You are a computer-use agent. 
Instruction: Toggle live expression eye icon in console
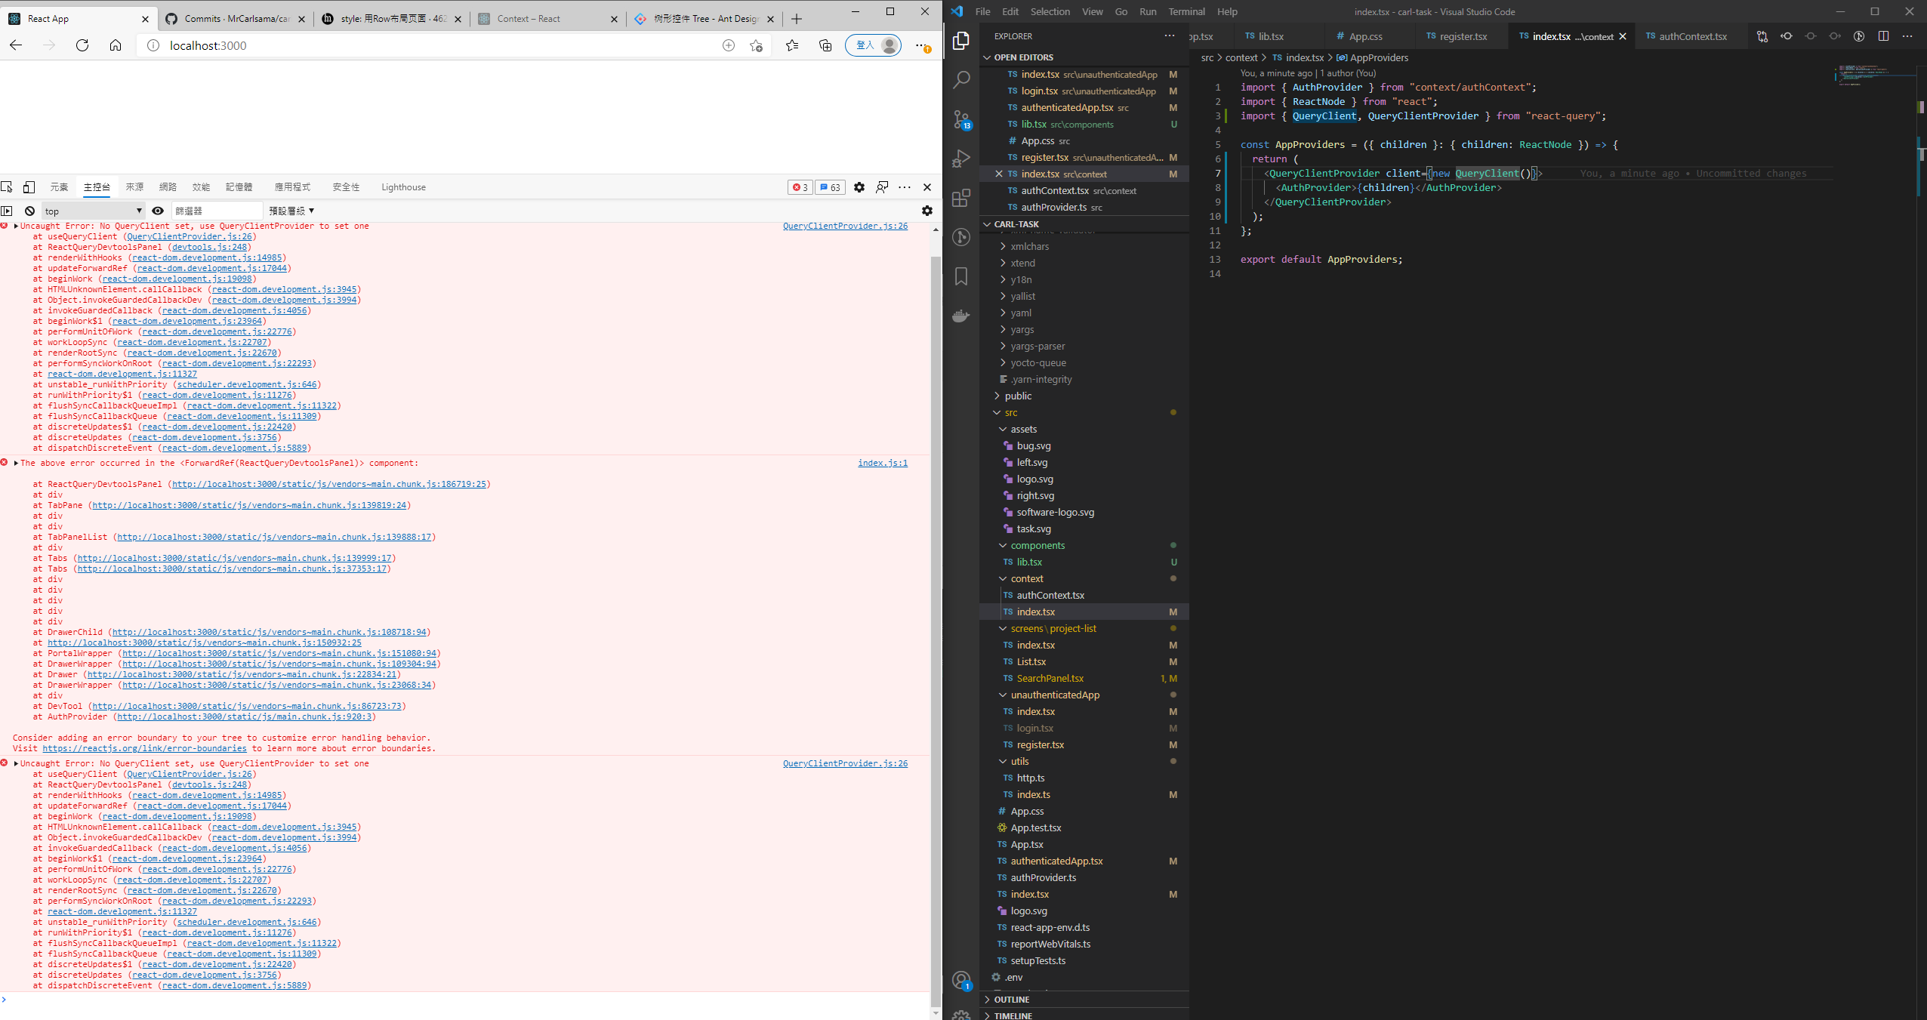click(x=158, y=211)
